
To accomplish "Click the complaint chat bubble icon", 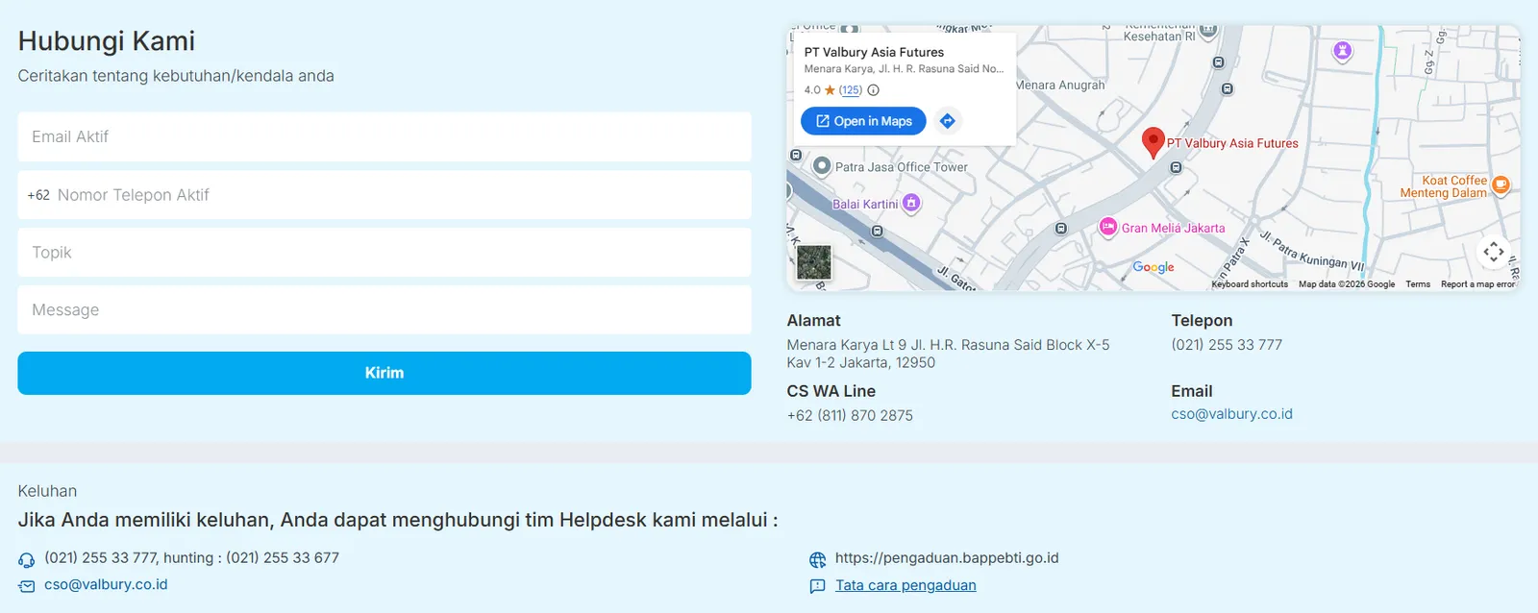I will click(x=818, y=586).
